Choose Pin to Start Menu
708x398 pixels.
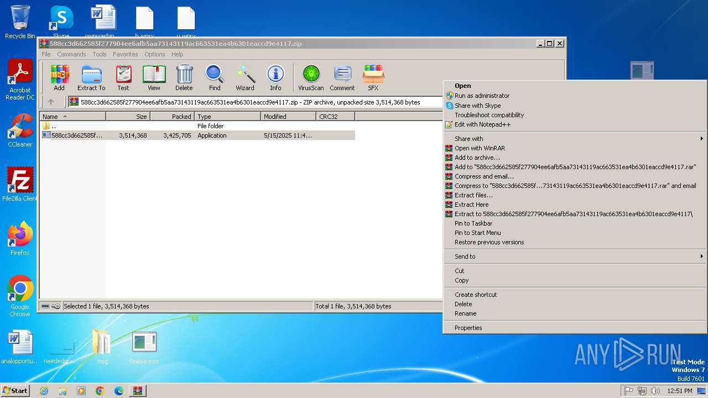pos(575,233)
